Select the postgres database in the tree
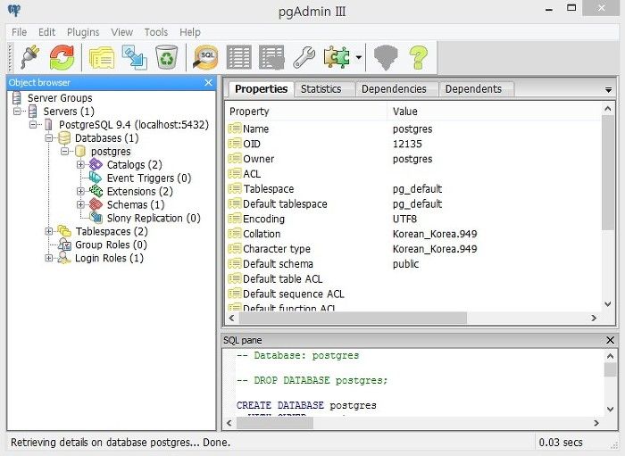 coord(111,152)
